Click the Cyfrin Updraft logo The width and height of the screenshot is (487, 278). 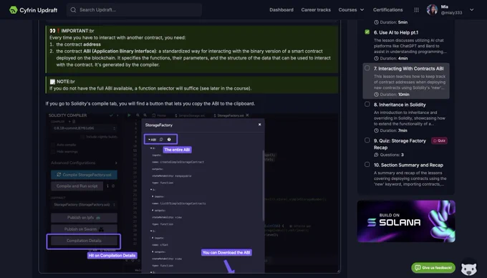[x=33, y=10]
